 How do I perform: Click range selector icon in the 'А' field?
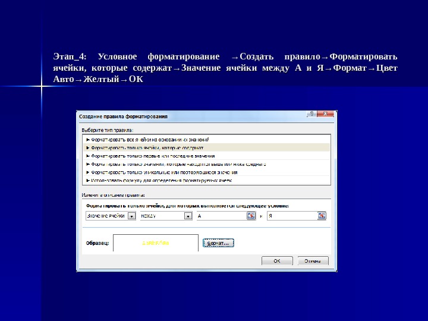pos(251,216)
